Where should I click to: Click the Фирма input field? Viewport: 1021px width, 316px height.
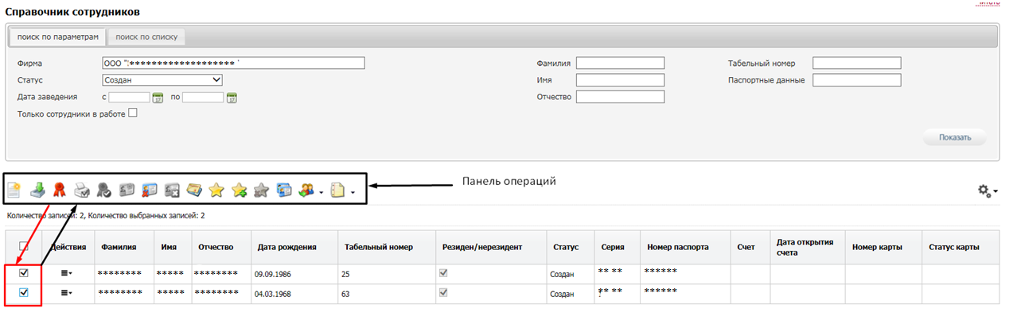[233, 64]
